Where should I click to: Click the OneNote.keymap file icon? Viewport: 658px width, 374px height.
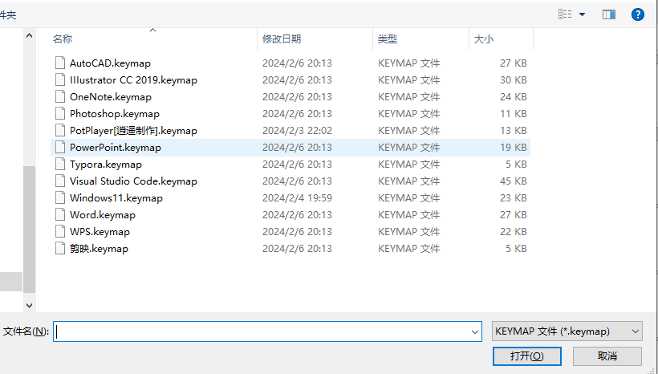[x=60, y=96]
